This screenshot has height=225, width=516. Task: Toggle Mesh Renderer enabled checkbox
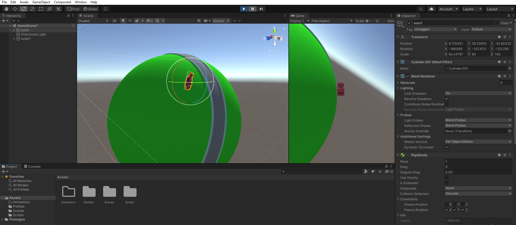[x=408, y=76]
